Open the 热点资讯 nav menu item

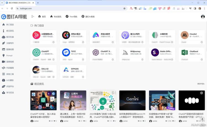(x=56, y=17)
